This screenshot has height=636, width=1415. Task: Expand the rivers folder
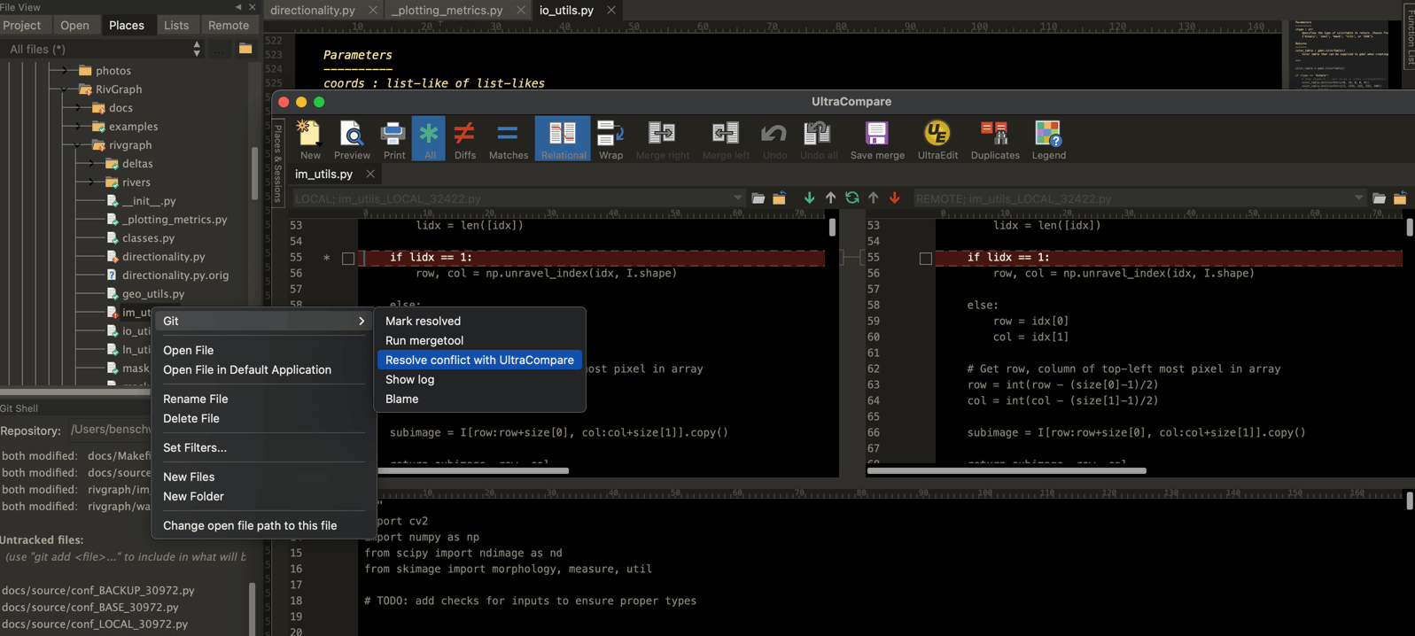(x=90, y=182)
